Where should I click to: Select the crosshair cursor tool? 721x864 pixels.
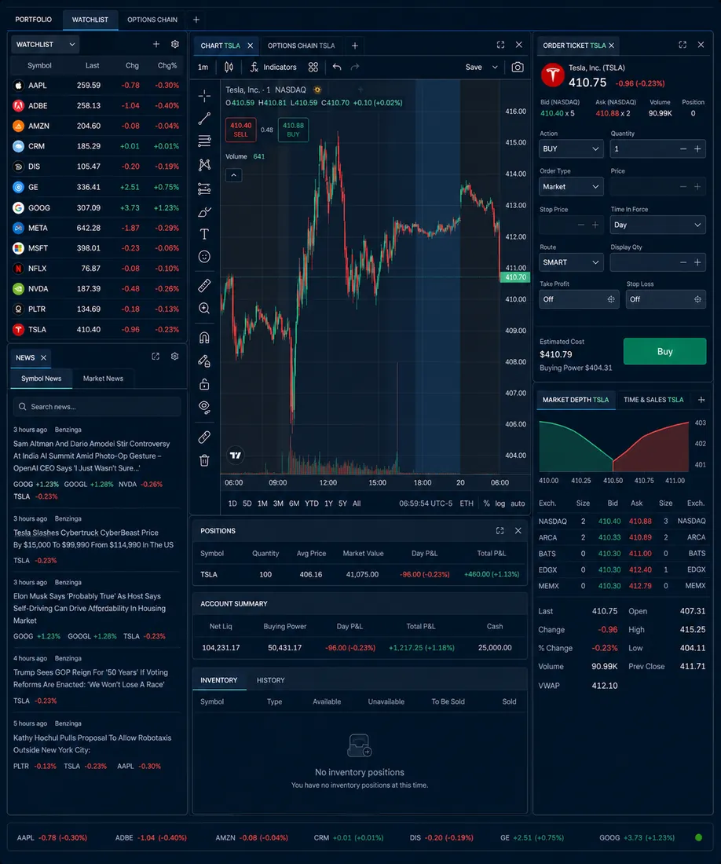pos(204,96)
